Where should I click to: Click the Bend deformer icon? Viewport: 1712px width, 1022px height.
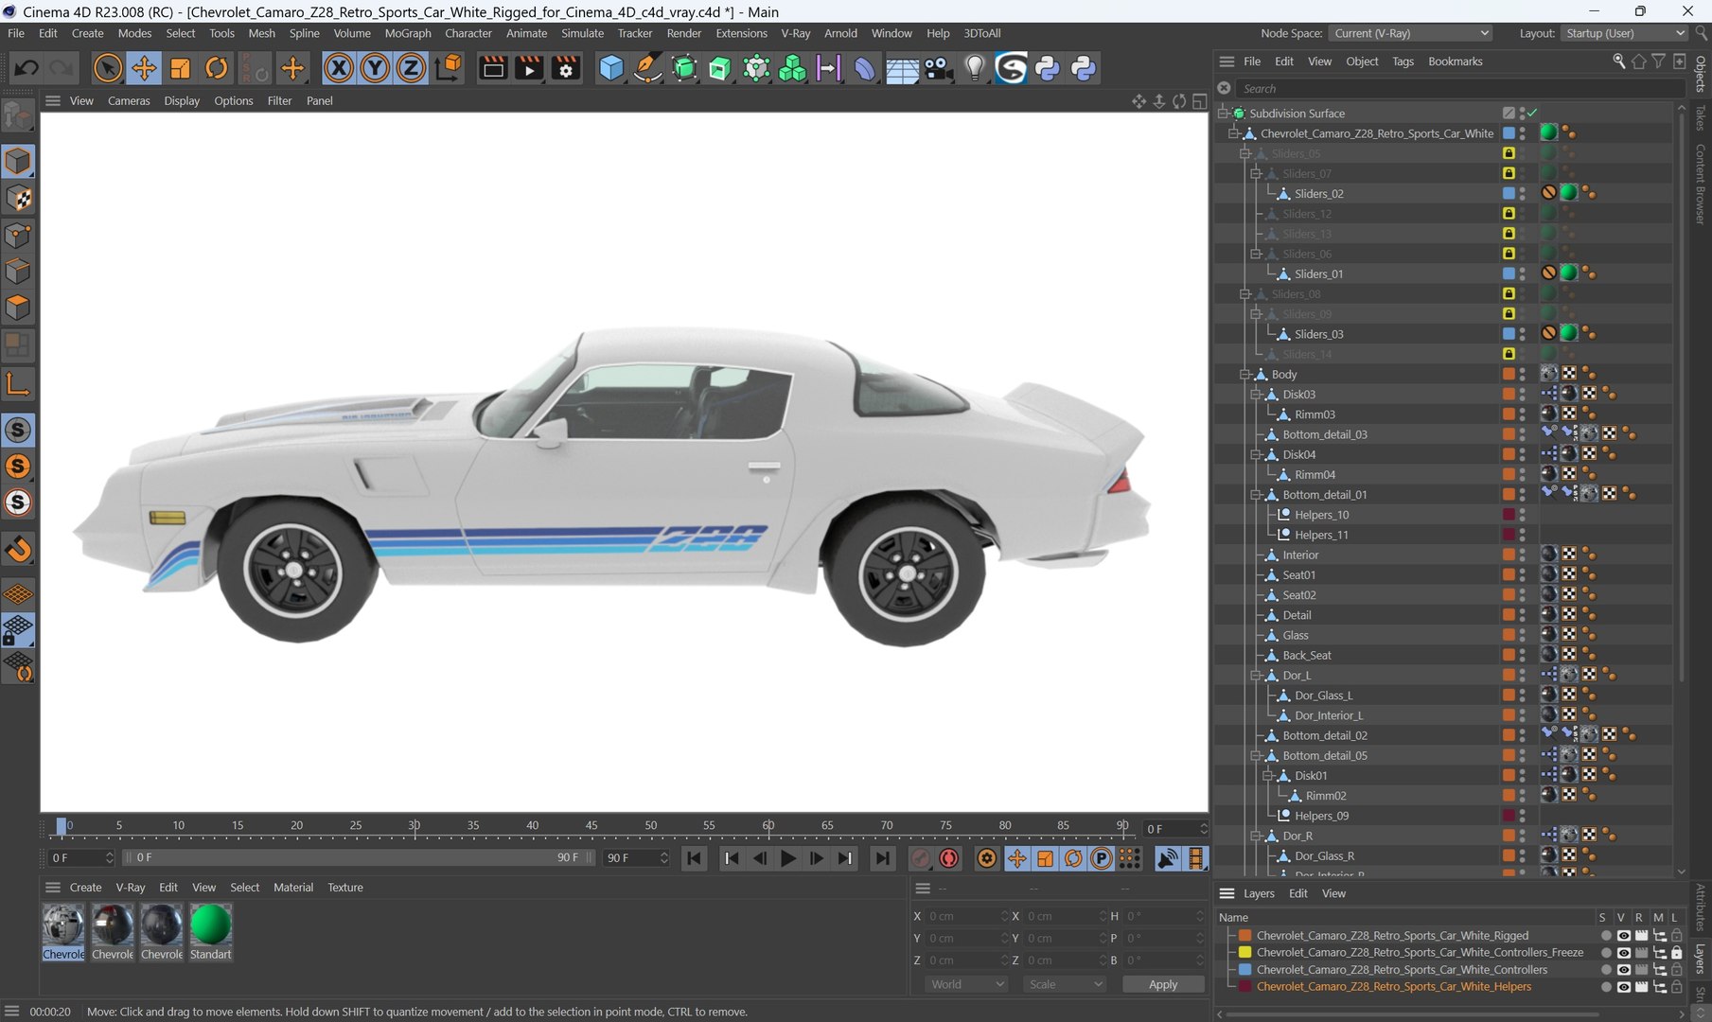coord(865,68)
